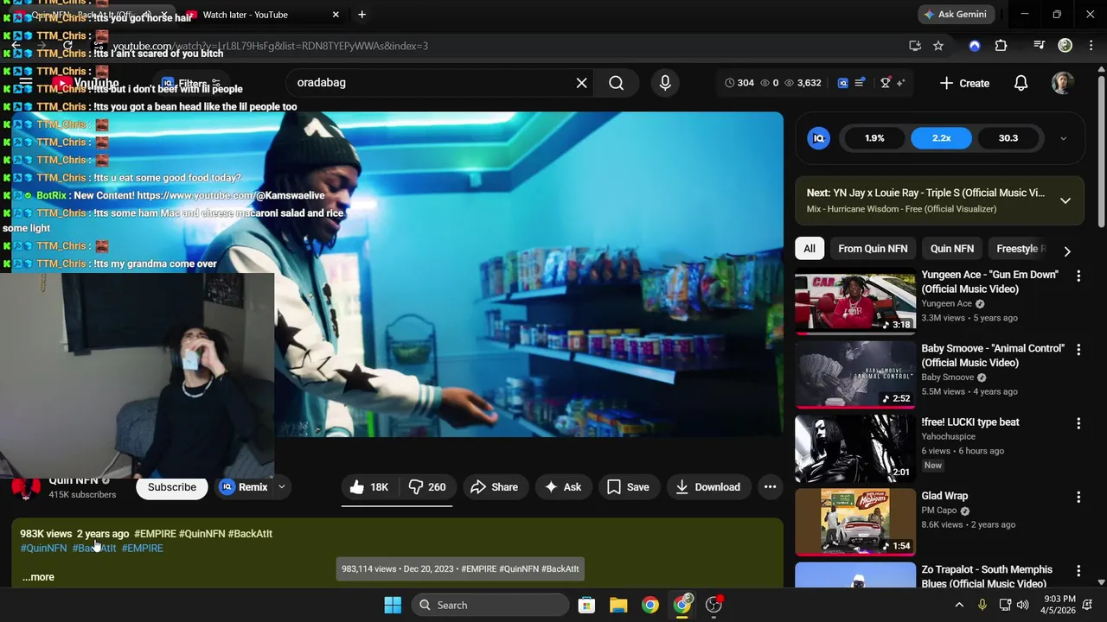Click the YouTube search magnifier button
The width and height of the screenshot is (1107, 622).
pyautogui.click(x=616, y=83)
